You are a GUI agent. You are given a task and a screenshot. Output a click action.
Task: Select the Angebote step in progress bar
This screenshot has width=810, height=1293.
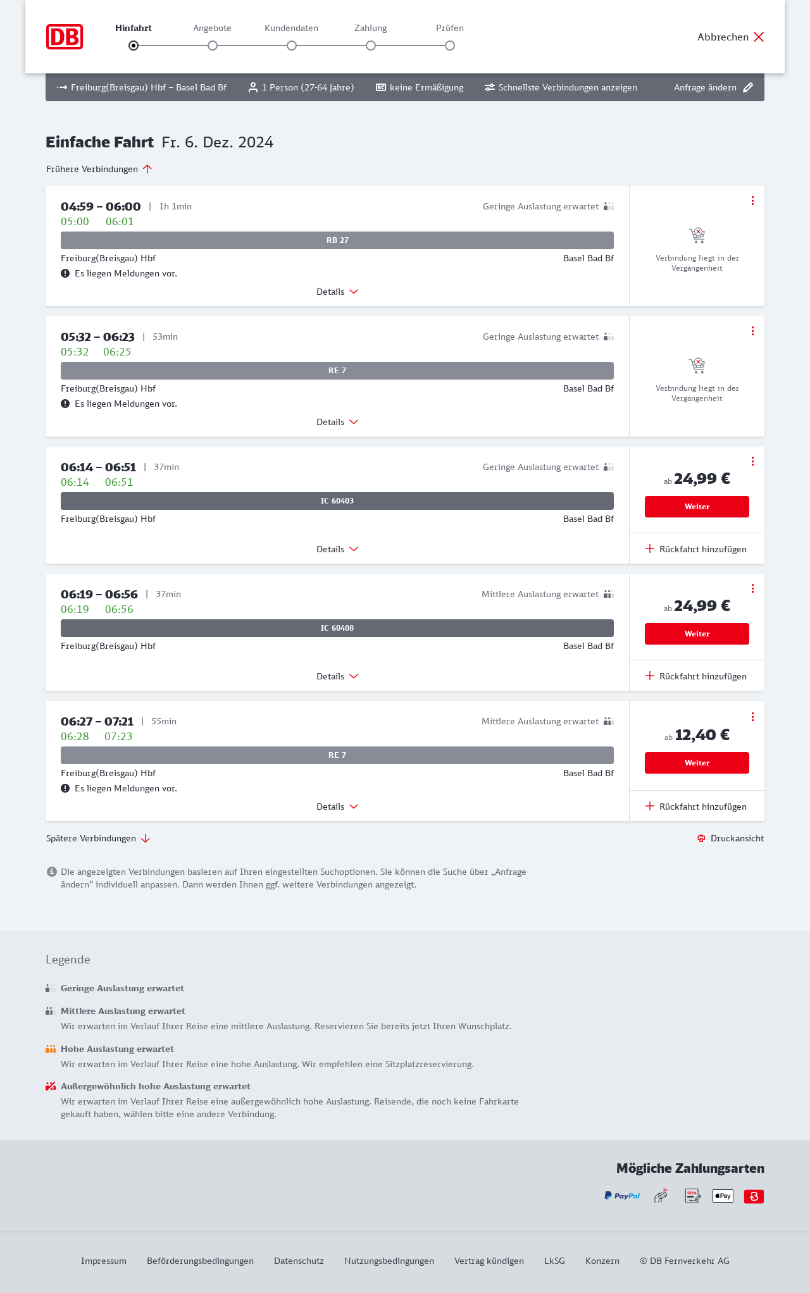click(213, 46)
